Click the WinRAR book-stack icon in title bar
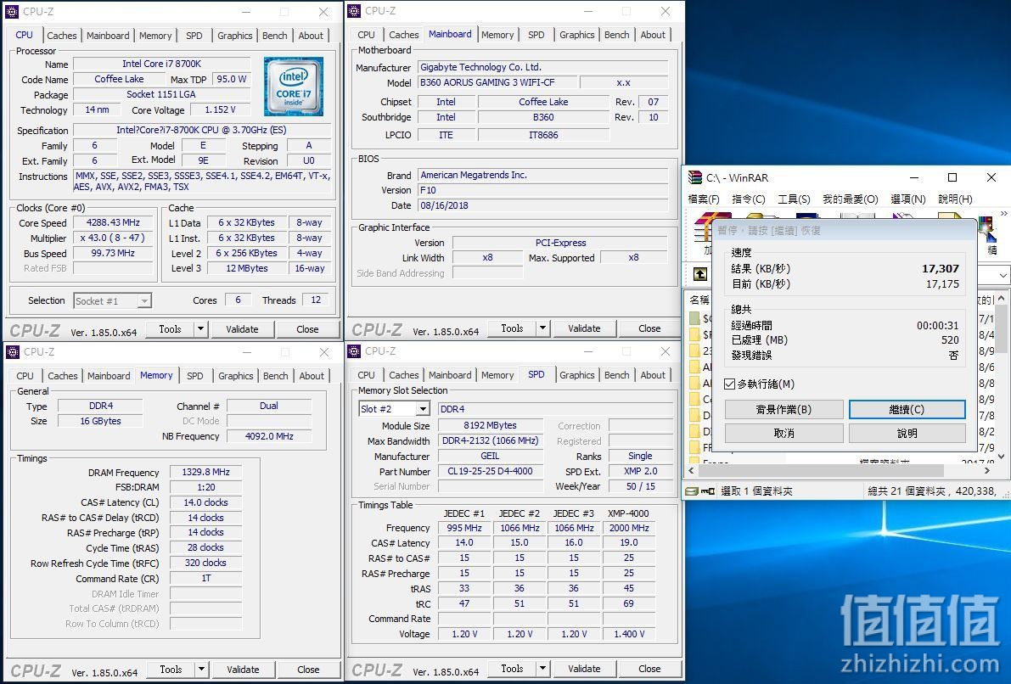This screenshot has height=684, width=1011. click(x=695, y=178)
